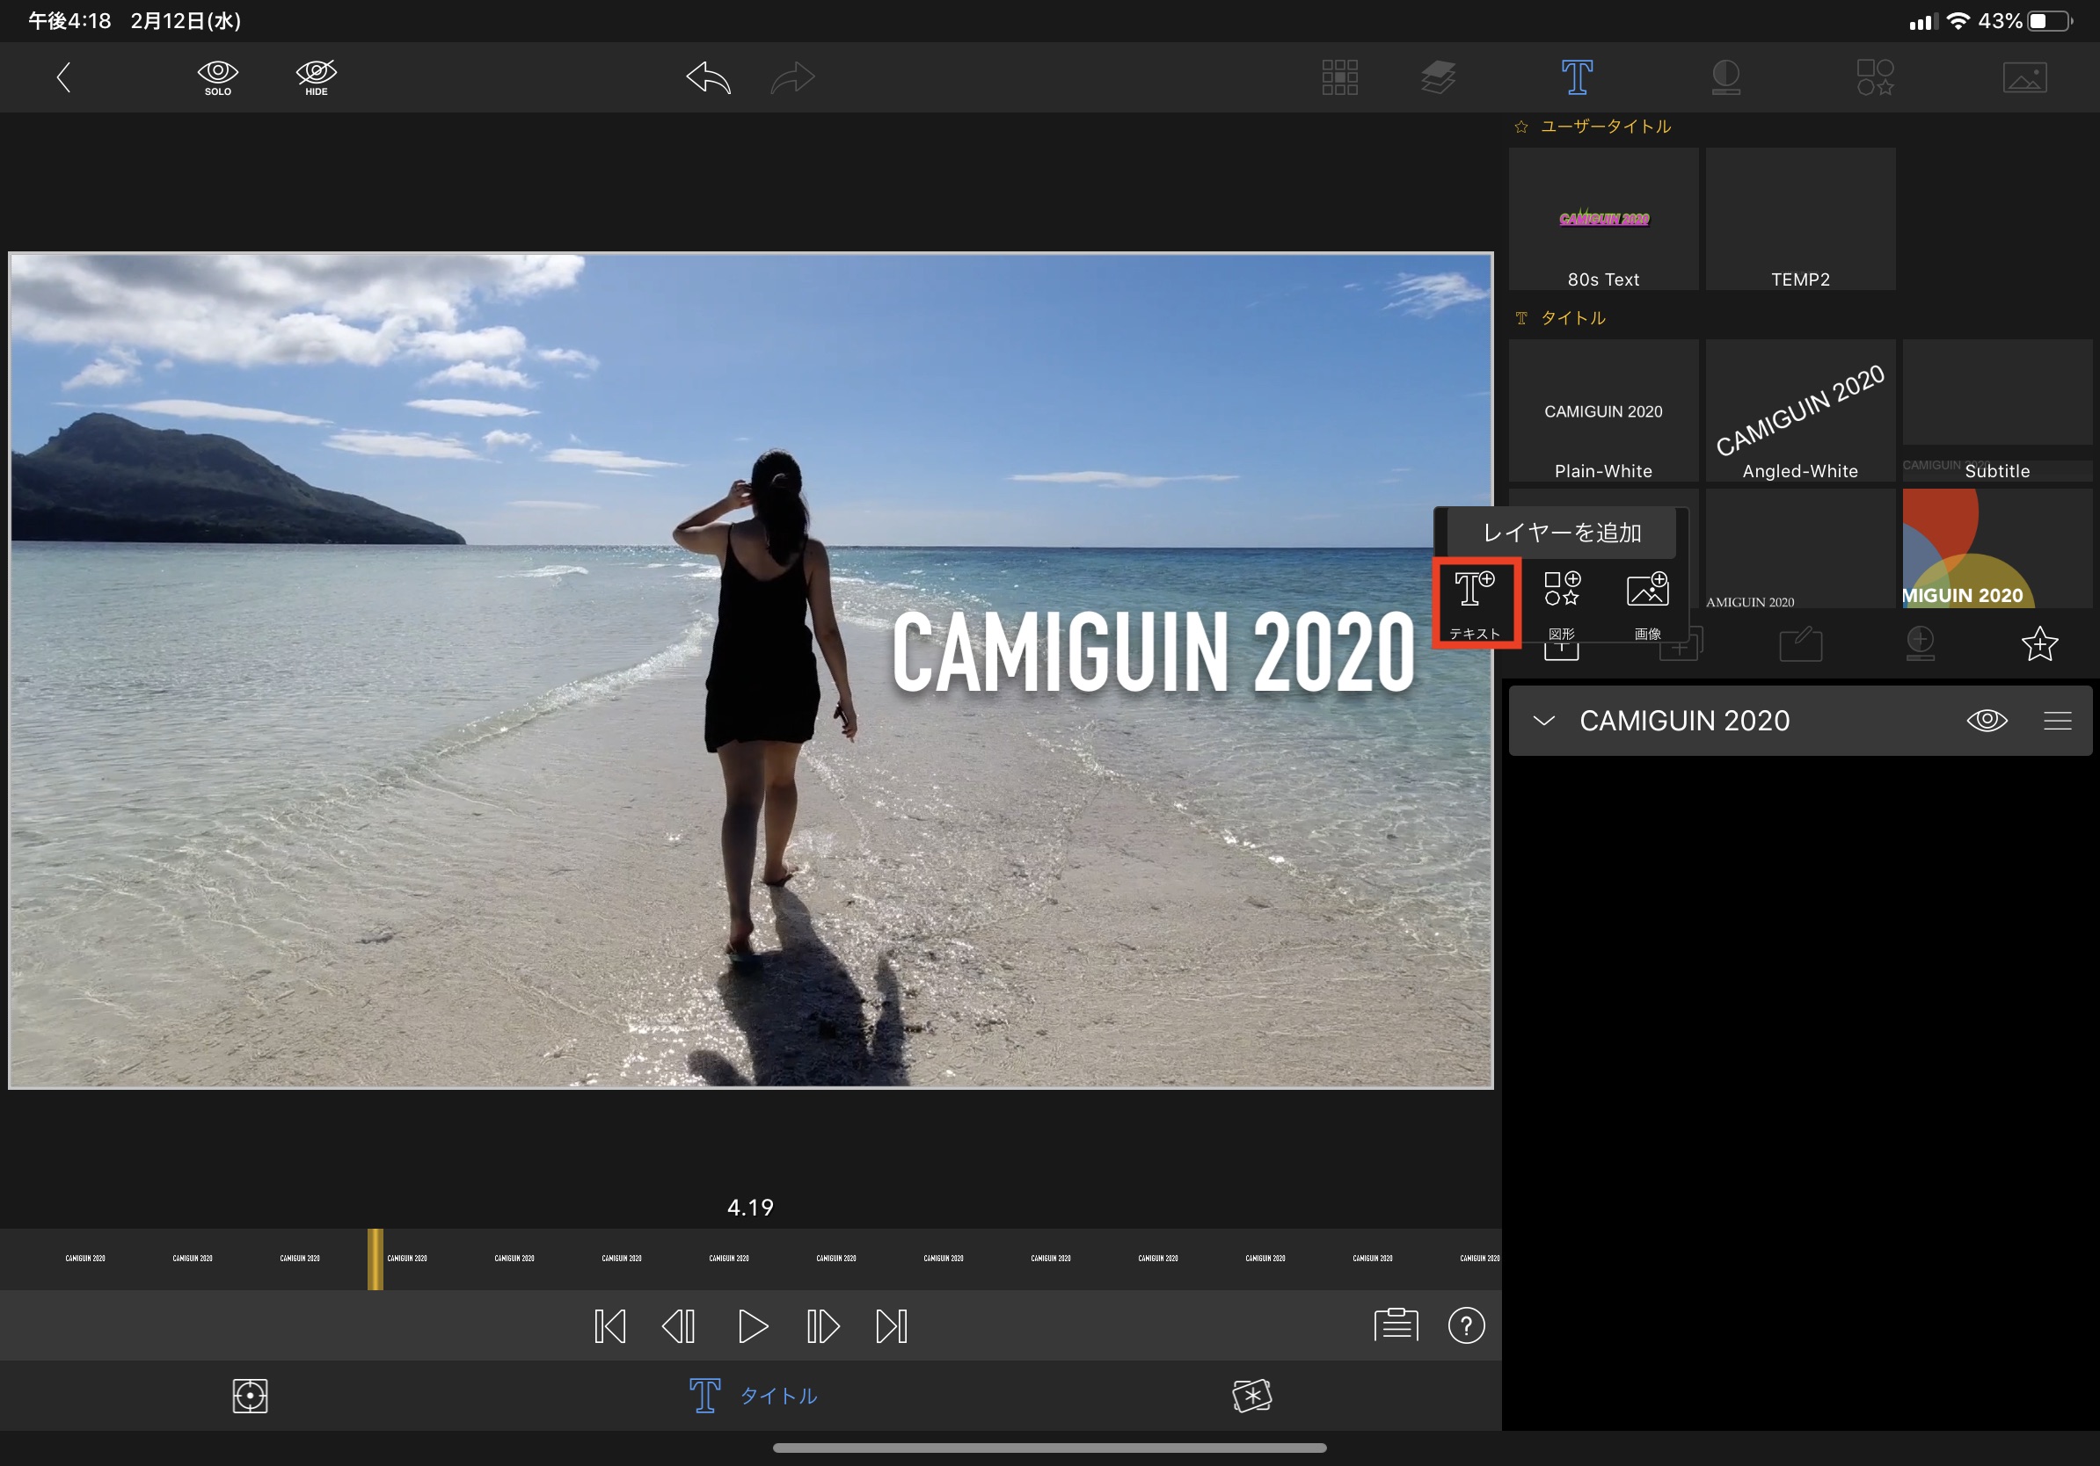
Task: Click the gold playhead marker on the timeline
Action: coord(375,1259)
